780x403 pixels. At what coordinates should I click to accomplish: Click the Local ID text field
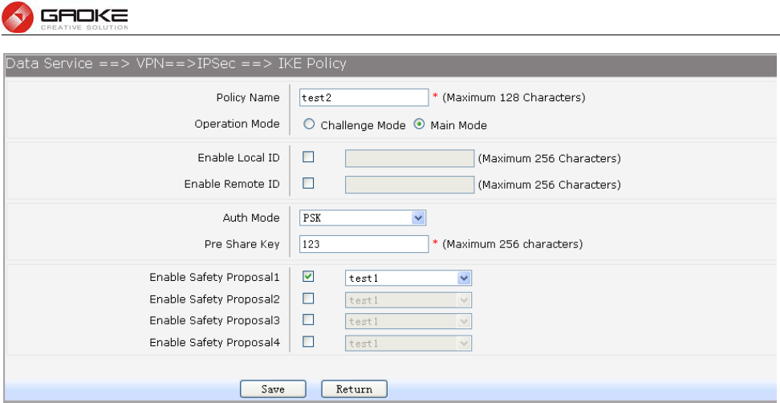[410, 159]
